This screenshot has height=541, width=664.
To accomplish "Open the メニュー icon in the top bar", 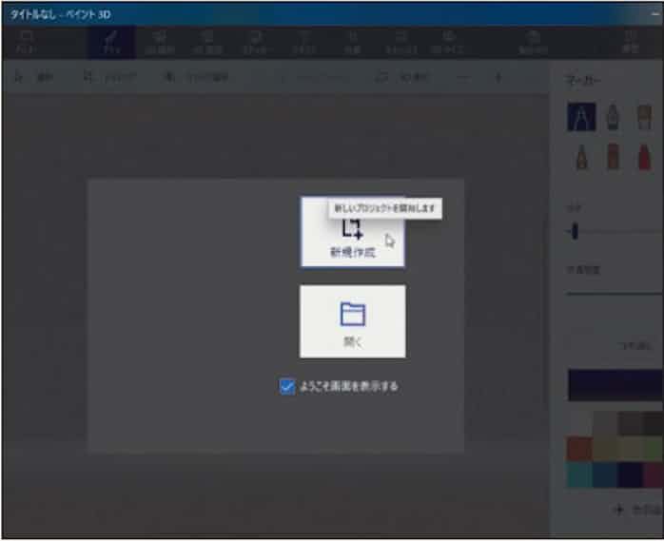I will point(27,41).
